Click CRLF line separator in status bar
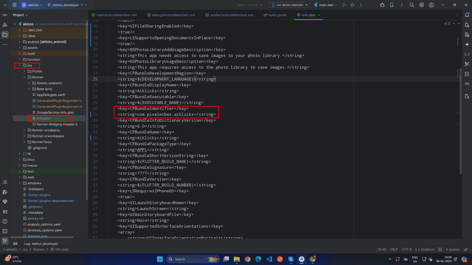 click(x=394, y=249)
